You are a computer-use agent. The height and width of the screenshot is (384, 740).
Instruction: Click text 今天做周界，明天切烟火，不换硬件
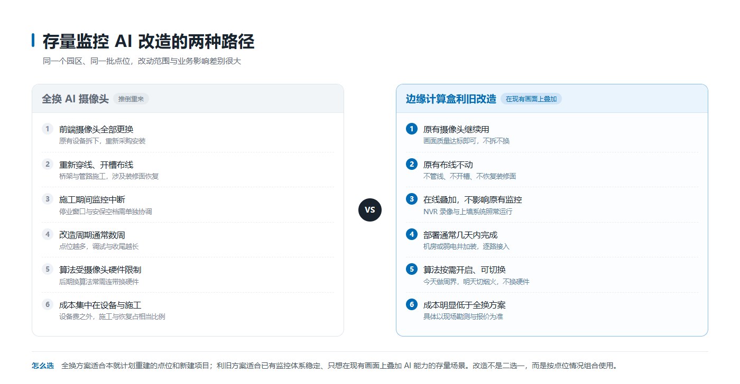click(x=476, y=282)
